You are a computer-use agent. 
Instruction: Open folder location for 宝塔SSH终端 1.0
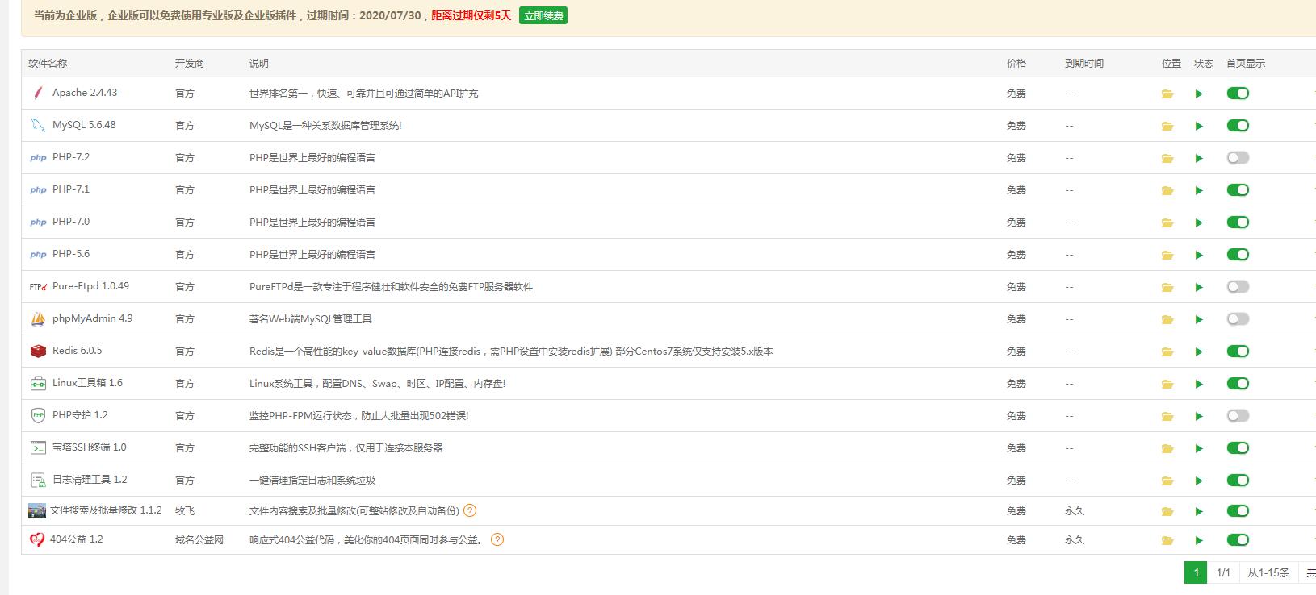click(x=1167, y=448)
